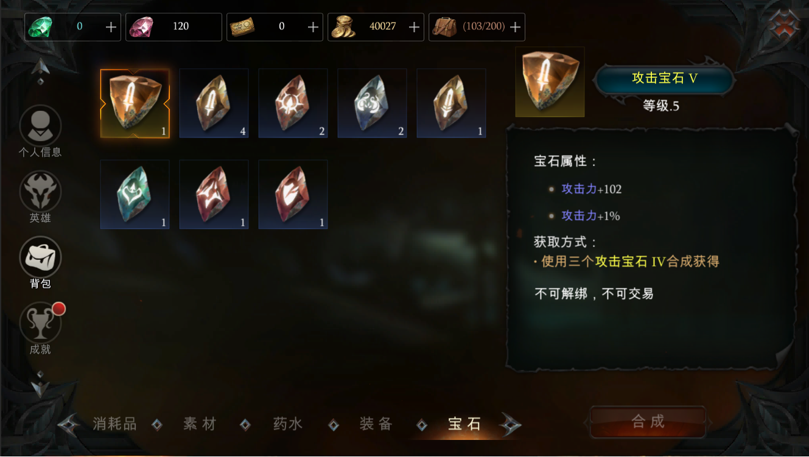Expand backpack capacity with the plus icon

[515, 27]
